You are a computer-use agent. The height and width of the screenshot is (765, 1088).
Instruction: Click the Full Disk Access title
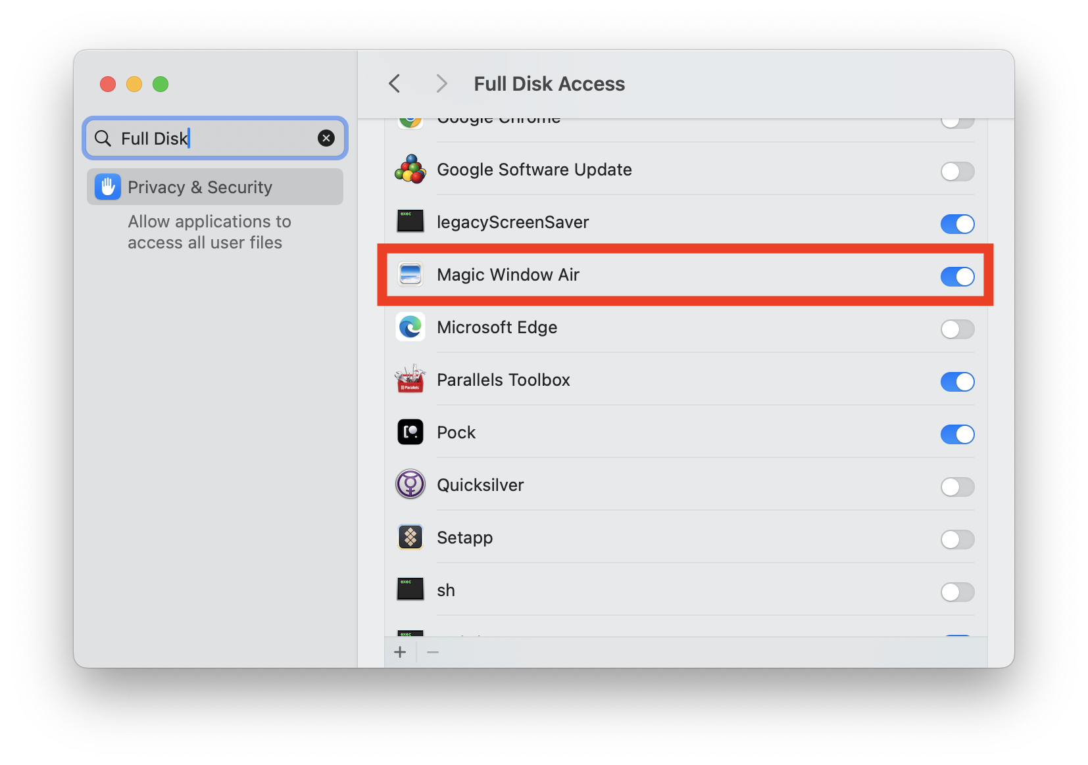coord(549,84)
